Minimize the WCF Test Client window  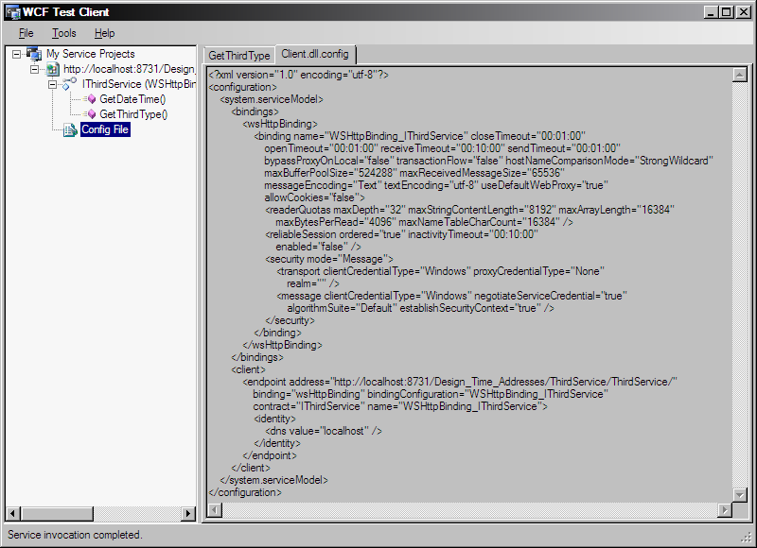tap(711, 12)
